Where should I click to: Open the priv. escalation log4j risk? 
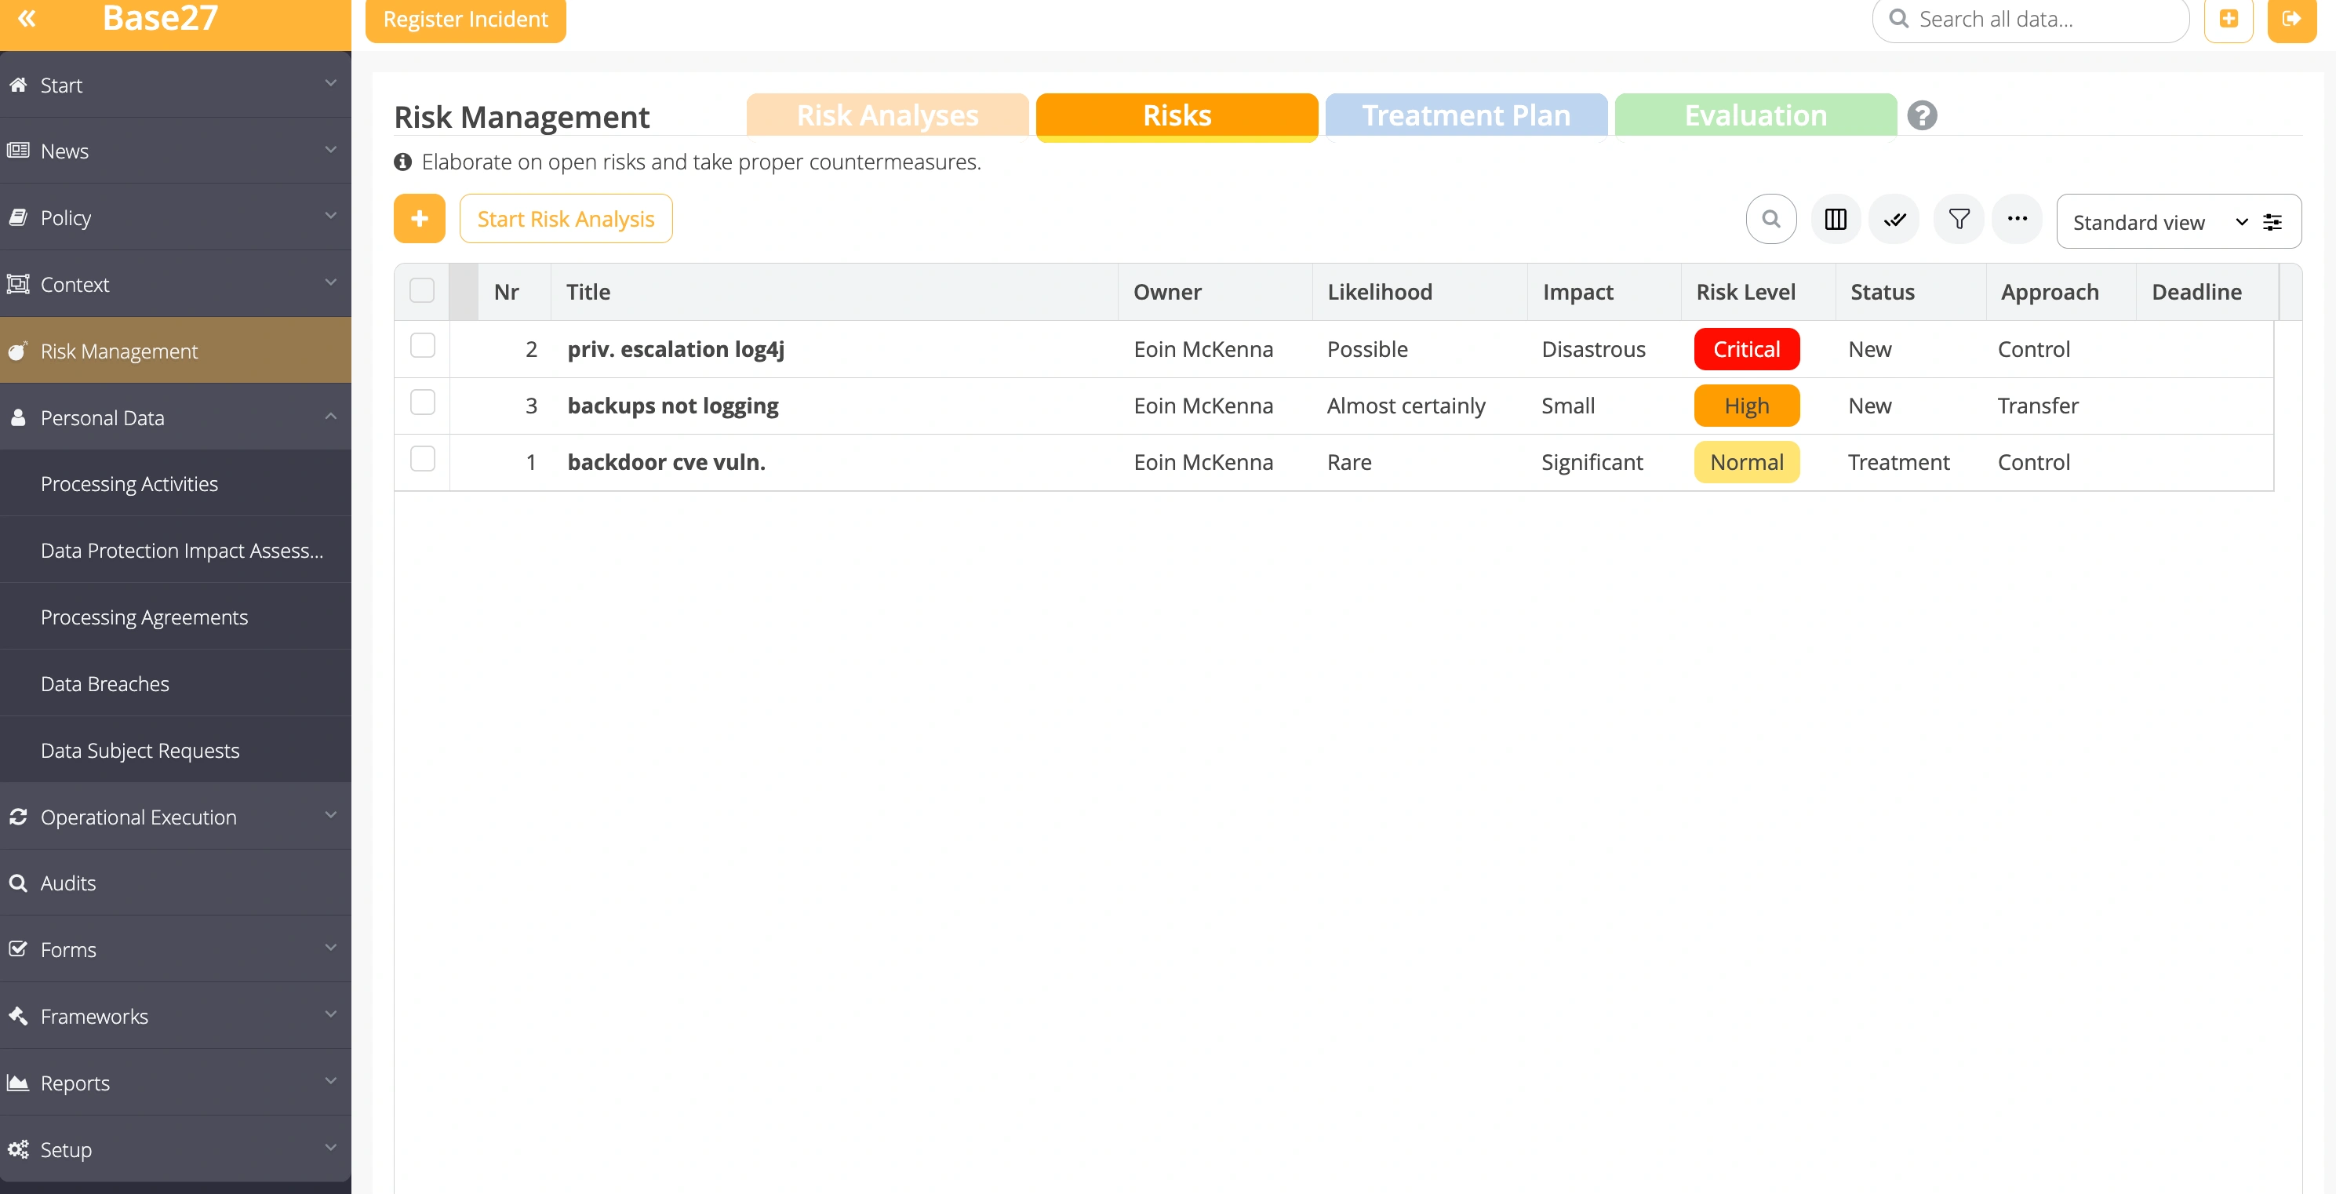point(675,349)
